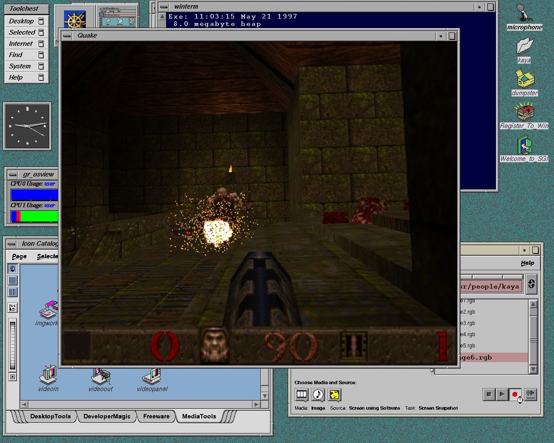
Task: Click the CPU 1 usage bar
Action: coord(34,216)
